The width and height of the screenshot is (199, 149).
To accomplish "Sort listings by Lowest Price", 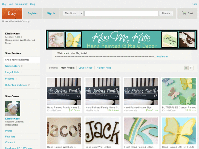I will click(x=85, y=68).
